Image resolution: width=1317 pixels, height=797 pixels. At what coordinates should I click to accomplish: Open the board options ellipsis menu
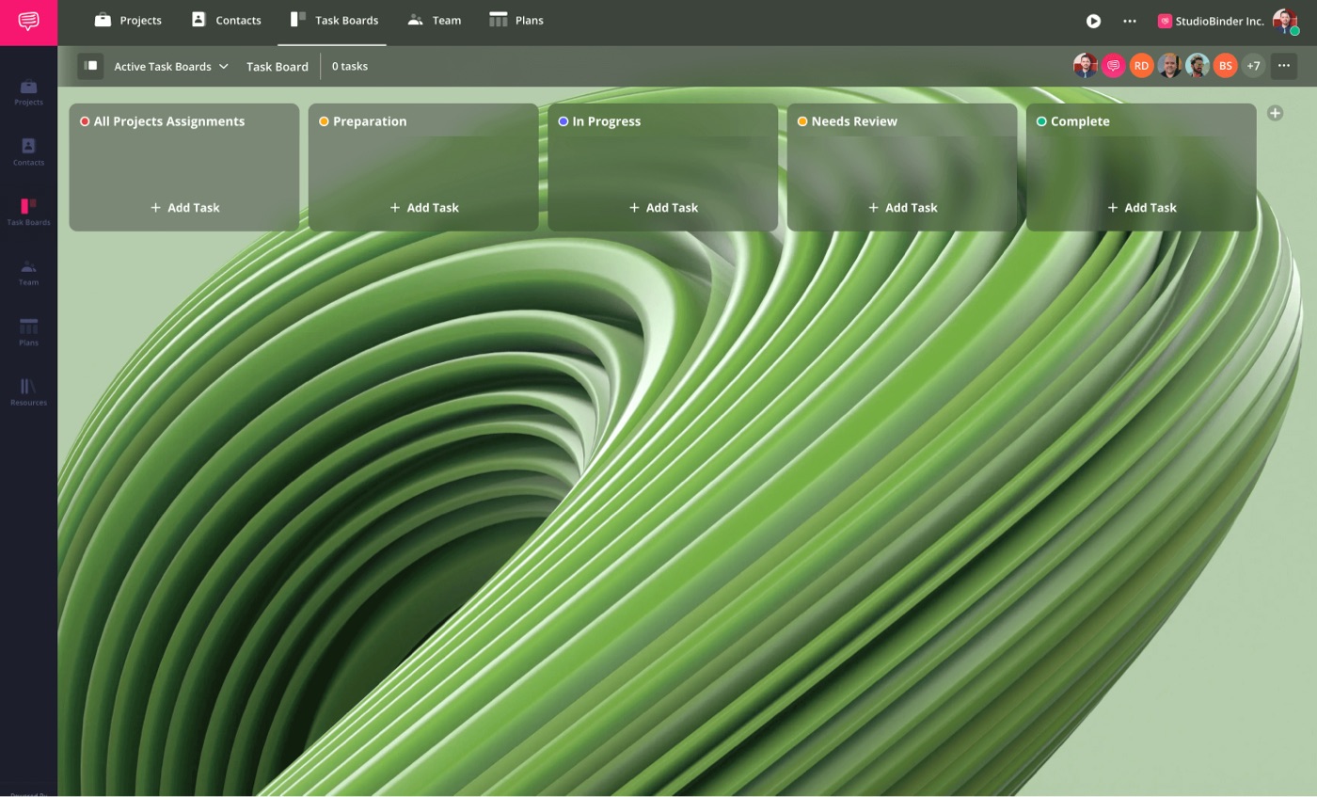[1284, 66]
